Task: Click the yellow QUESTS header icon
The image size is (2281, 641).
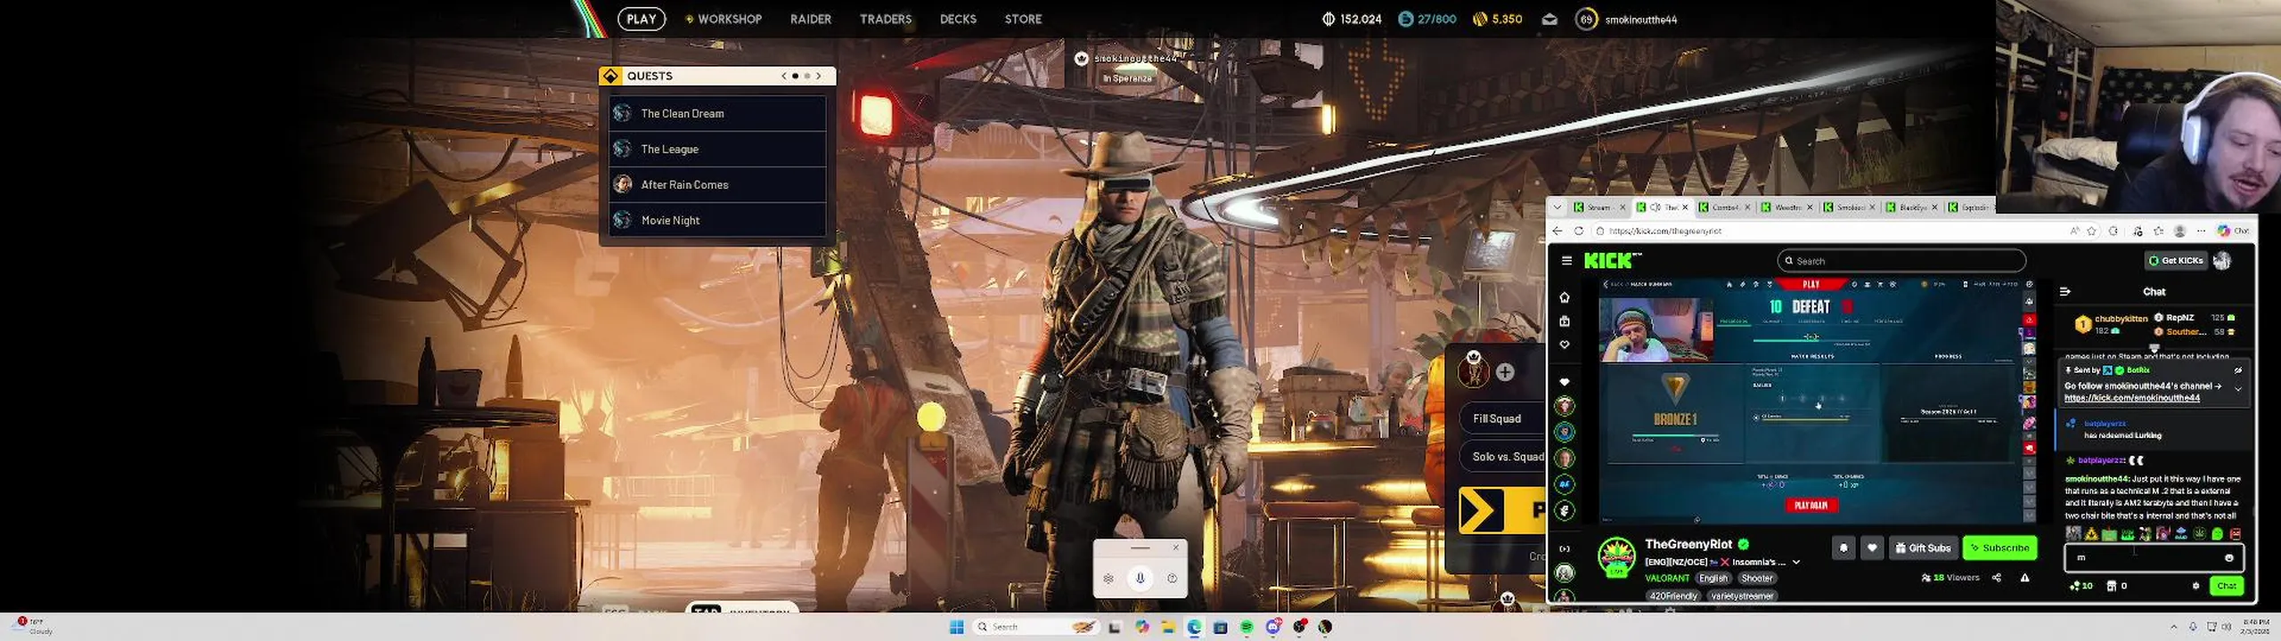Action: 610,76
